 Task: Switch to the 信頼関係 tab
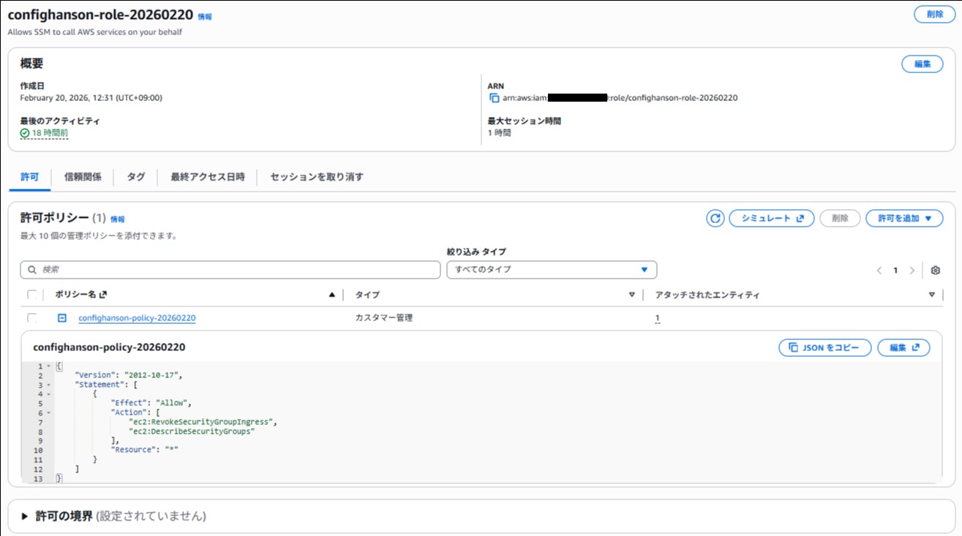tap(83, 177)
